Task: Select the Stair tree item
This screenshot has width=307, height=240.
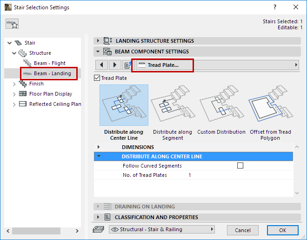Action: point(30,43)
